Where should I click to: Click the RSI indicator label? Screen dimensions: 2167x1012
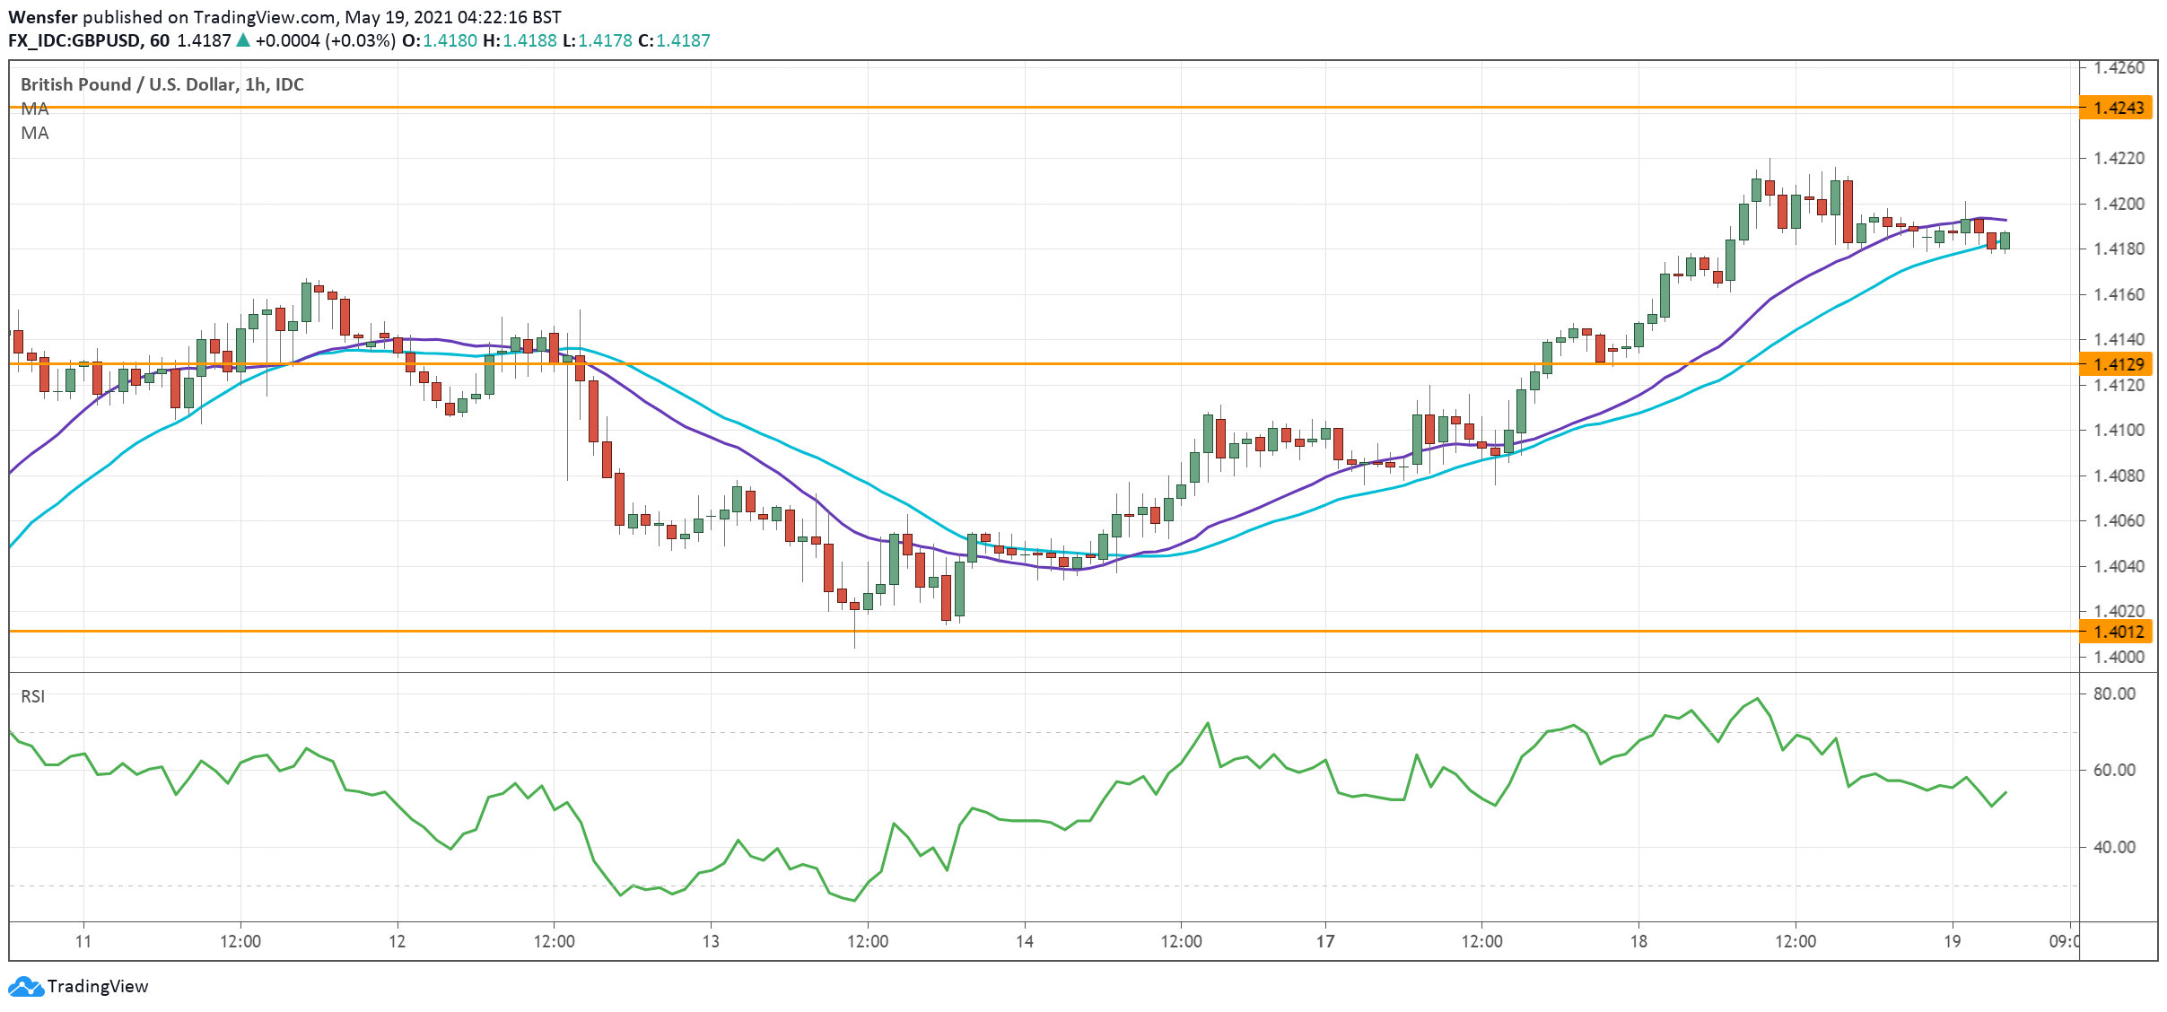pyautogui.click(x=32, y=696)
